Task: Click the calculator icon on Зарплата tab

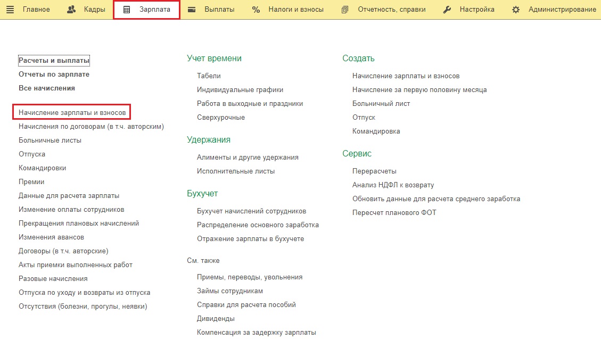Action: coord(127,10)
